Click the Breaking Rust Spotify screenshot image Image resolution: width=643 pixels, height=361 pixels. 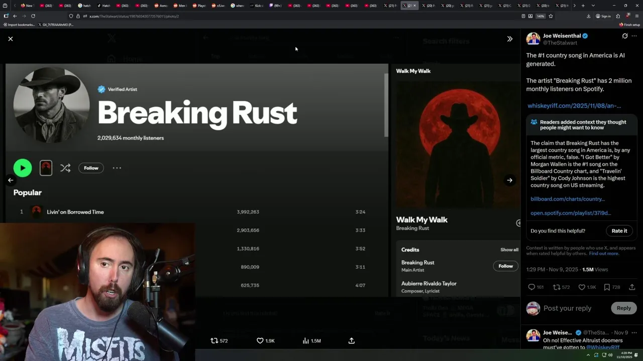(263, 180)
